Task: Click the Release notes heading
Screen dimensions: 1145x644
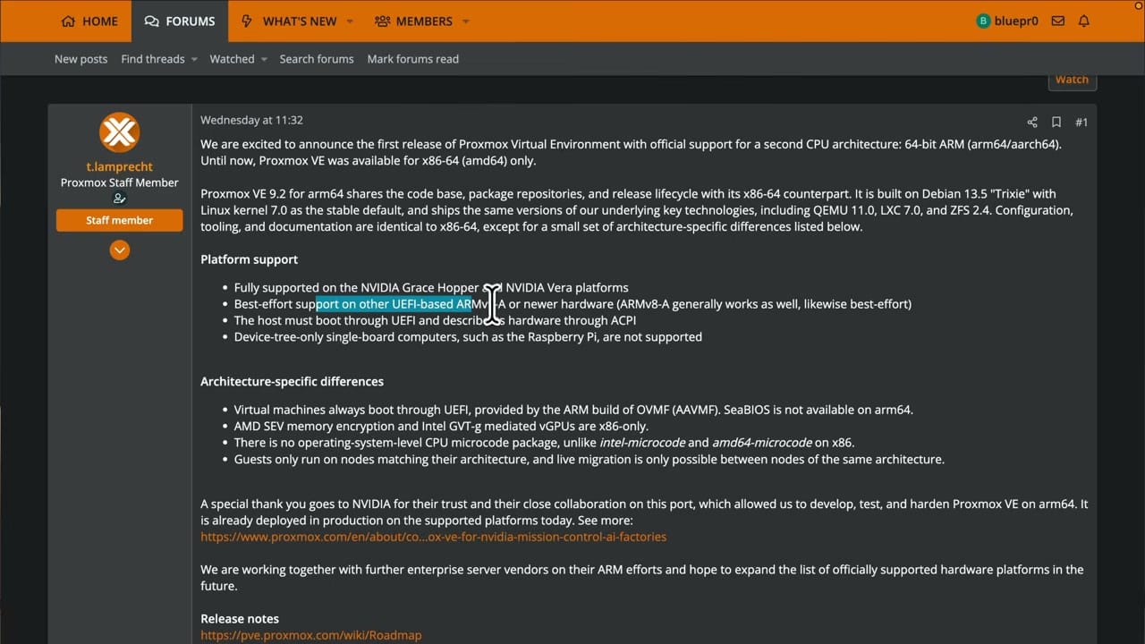Action: pos(240,619)
